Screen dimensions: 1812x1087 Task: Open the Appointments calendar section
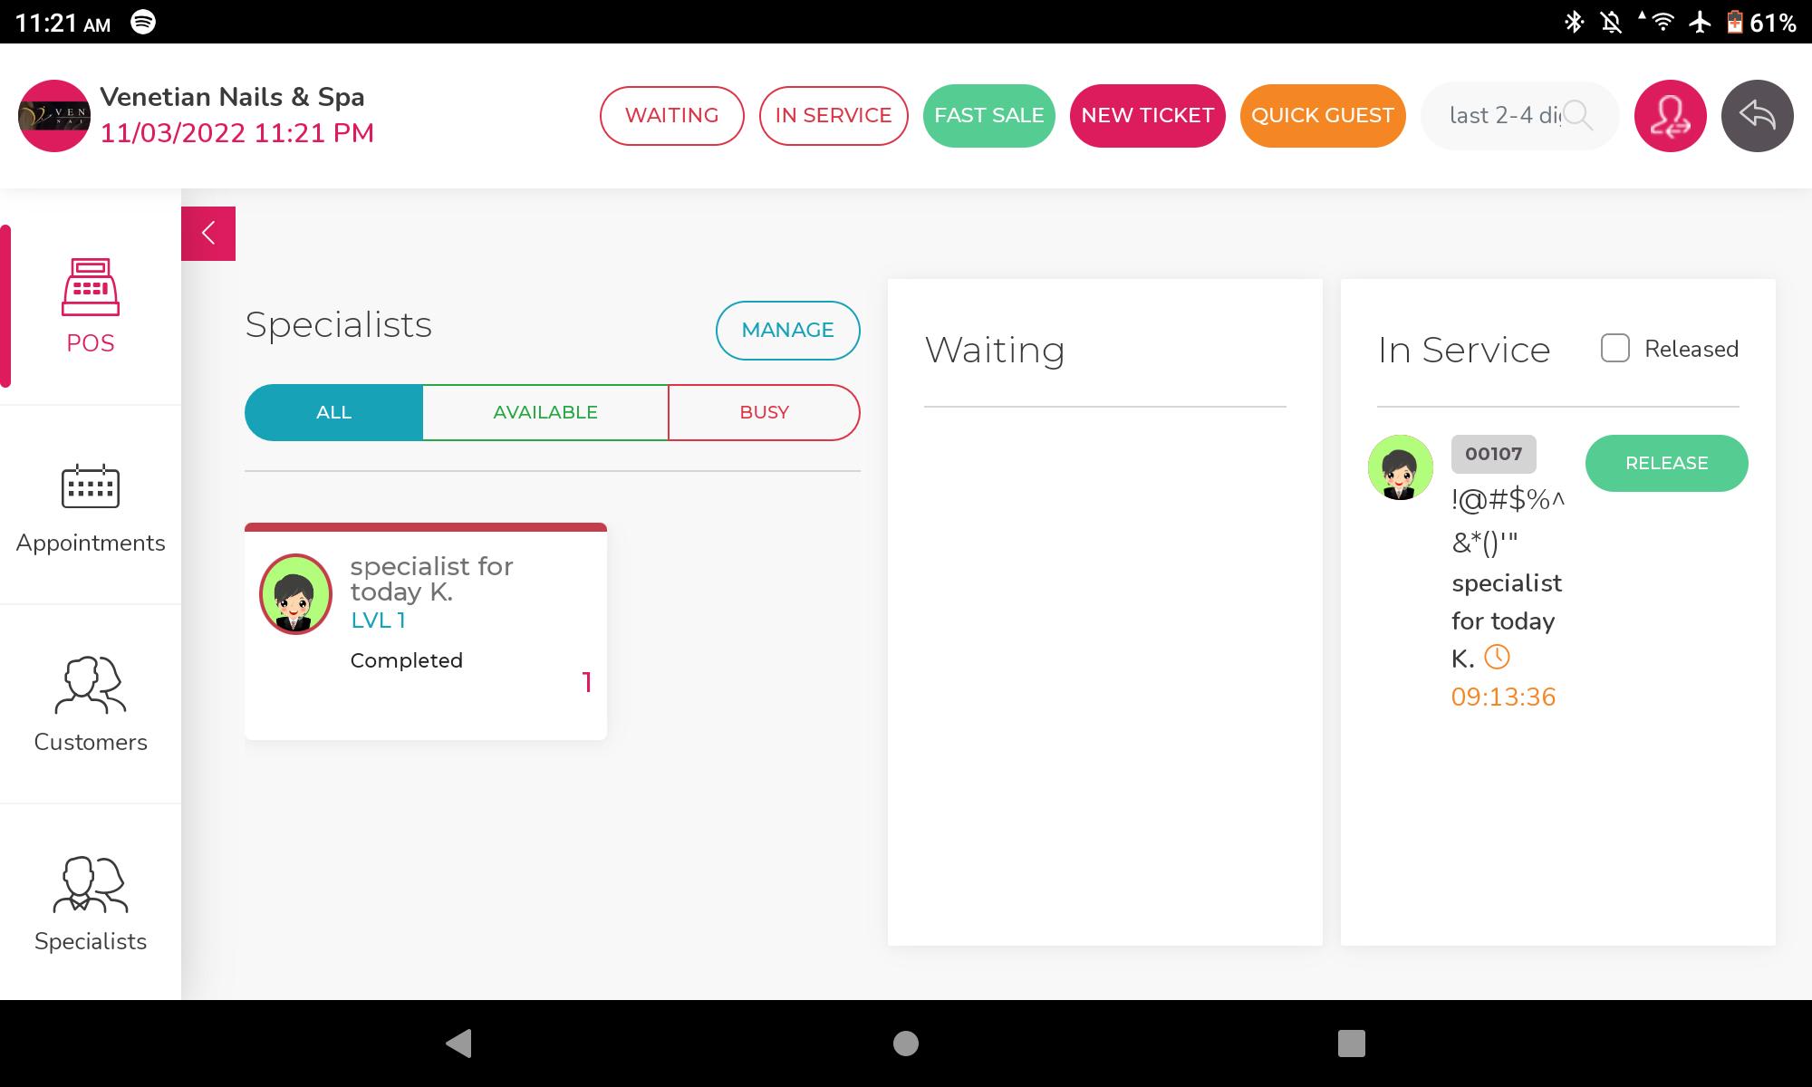[x=91, y=507]
